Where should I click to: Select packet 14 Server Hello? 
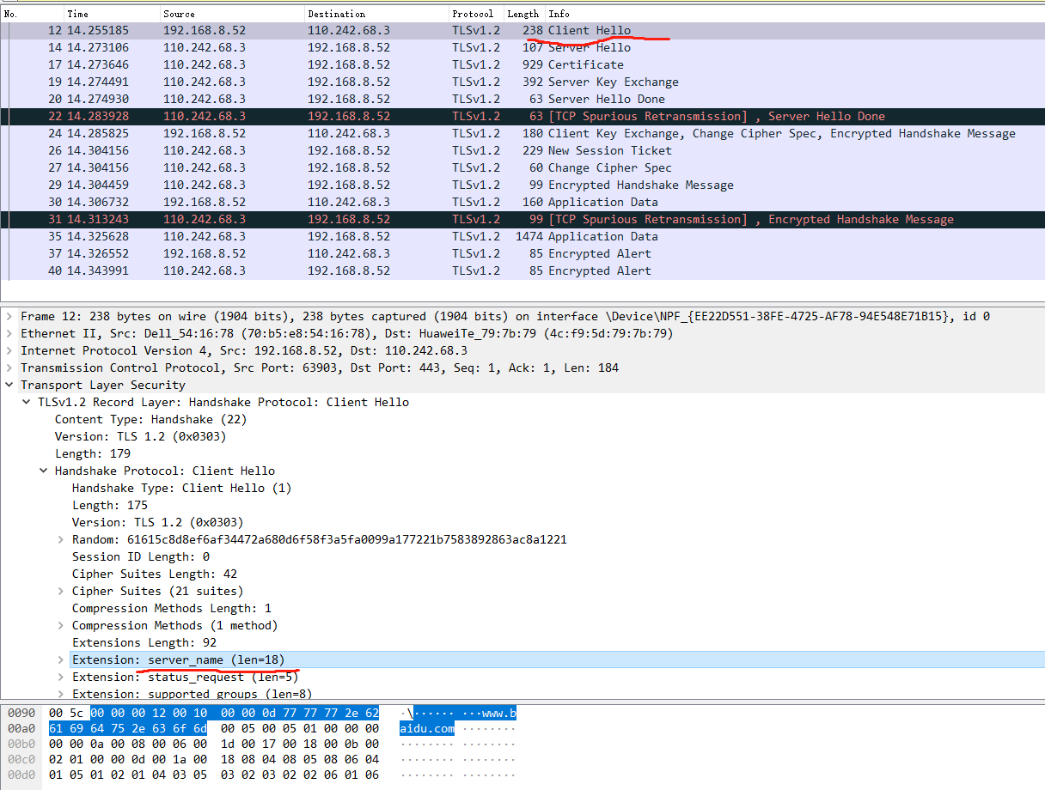point(516,47)
